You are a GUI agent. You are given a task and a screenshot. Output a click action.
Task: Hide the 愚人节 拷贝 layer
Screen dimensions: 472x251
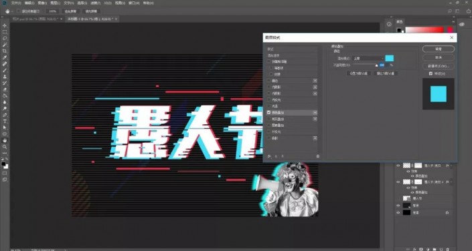[x=398, y=166]
